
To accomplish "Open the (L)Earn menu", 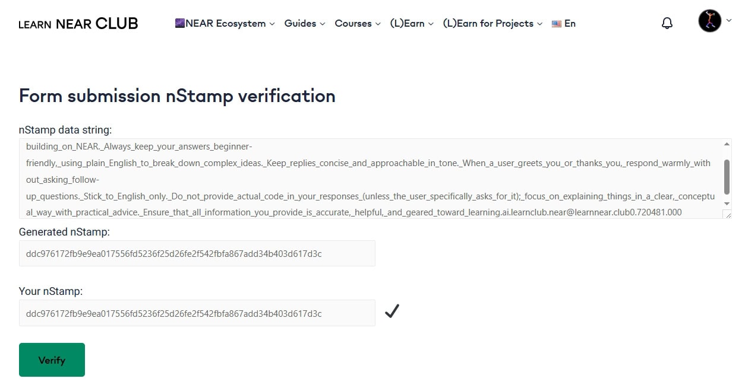I will click(x=412, y=24).
